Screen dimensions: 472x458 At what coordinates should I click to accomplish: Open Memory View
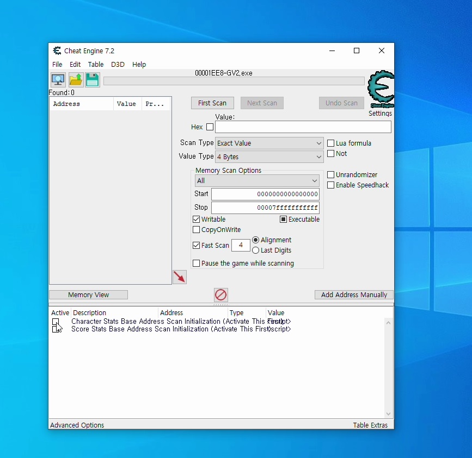pos(89,294)
